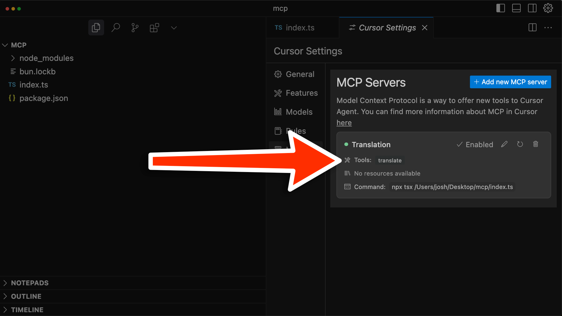Open the manage gear in title bar
Screen dimensions: 562x316
[548, 8]
